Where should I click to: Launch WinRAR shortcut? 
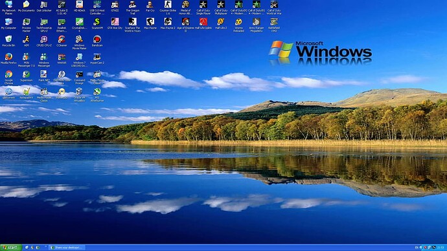tap(62, 59)
